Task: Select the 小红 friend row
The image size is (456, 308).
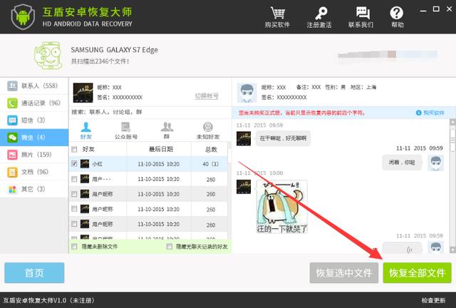Action: (x=148, y=164)
